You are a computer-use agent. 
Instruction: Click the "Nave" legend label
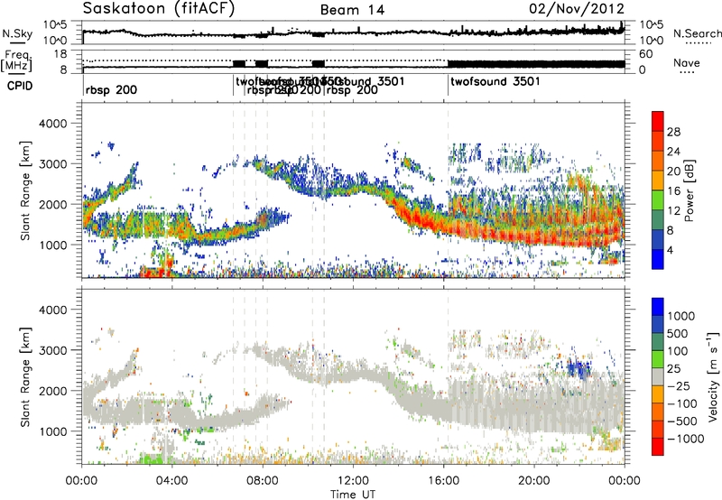coord(687,63)
